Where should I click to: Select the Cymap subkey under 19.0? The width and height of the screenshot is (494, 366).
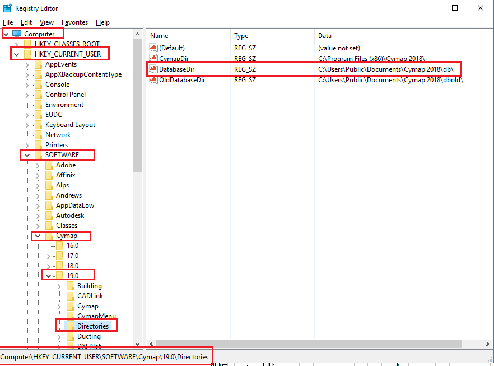point(88,306)
